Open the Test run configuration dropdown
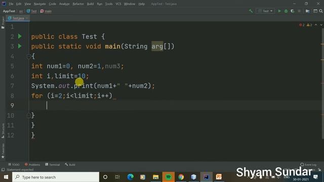 coord(265,11)
